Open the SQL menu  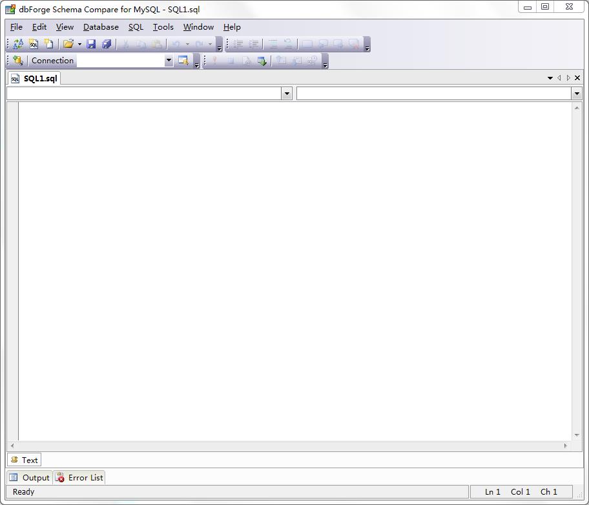click(x=136, y=27)
